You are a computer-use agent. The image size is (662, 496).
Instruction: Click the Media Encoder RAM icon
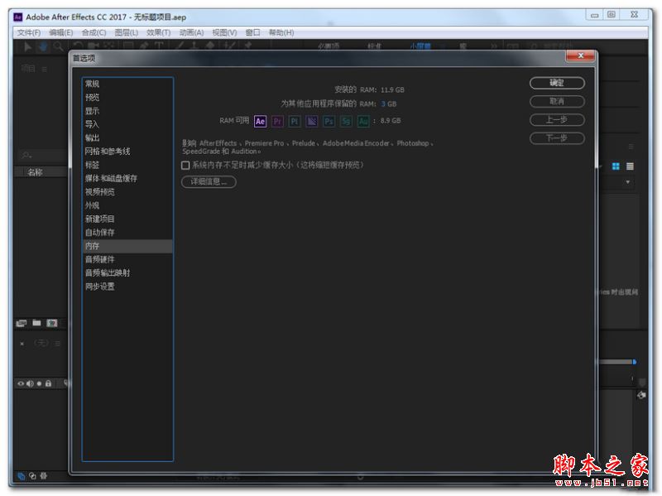click(312, 121)
